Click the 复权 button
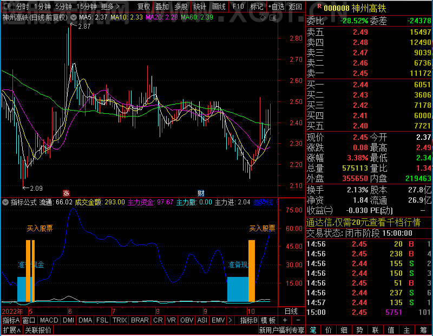Screen dimensions: 433x336 click(143, 7)
